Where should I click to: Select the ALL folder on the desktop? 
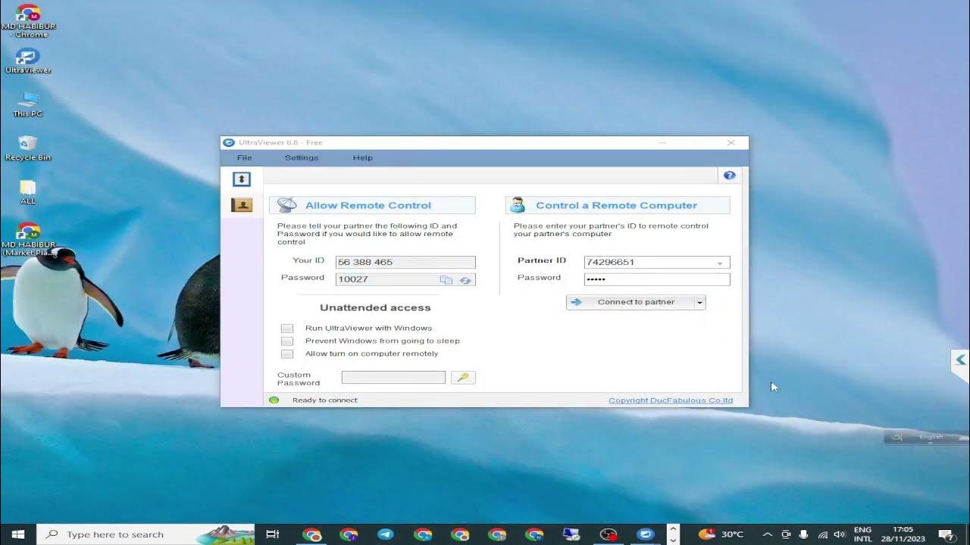[28, 192]
